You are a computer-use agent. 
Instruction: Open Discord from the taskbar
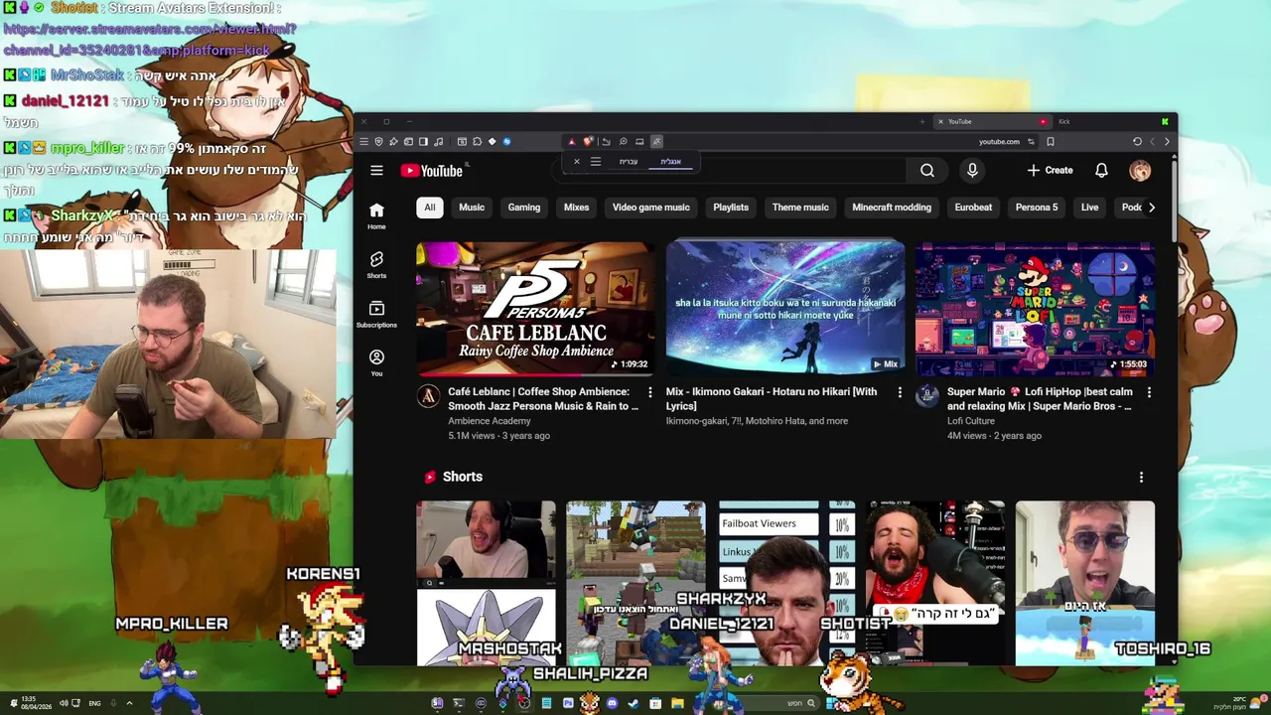(x=612, y=703)
